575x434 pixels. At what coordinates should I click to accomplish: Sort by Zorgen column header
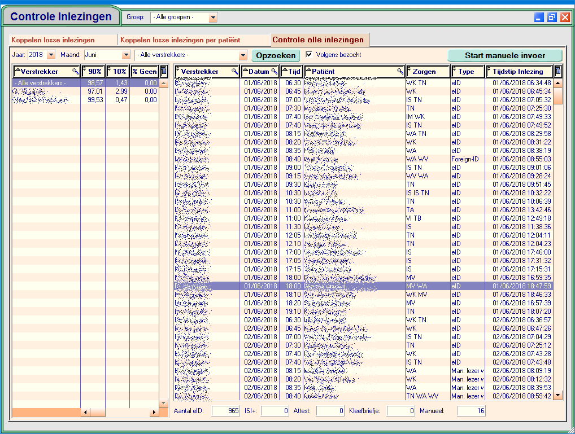428,72
